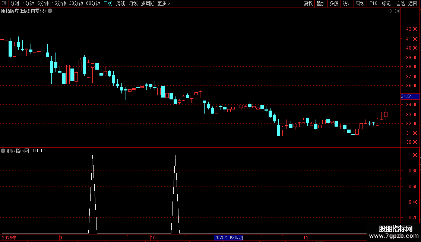This screenshot has height=242, width=421.
Task: Click the 标记 mark button
Action: [386, 3]
